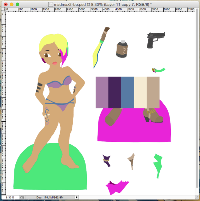
Task: Click the dark purple glove piece artwork
Action: pyautogui.click(x=106, y=161)
